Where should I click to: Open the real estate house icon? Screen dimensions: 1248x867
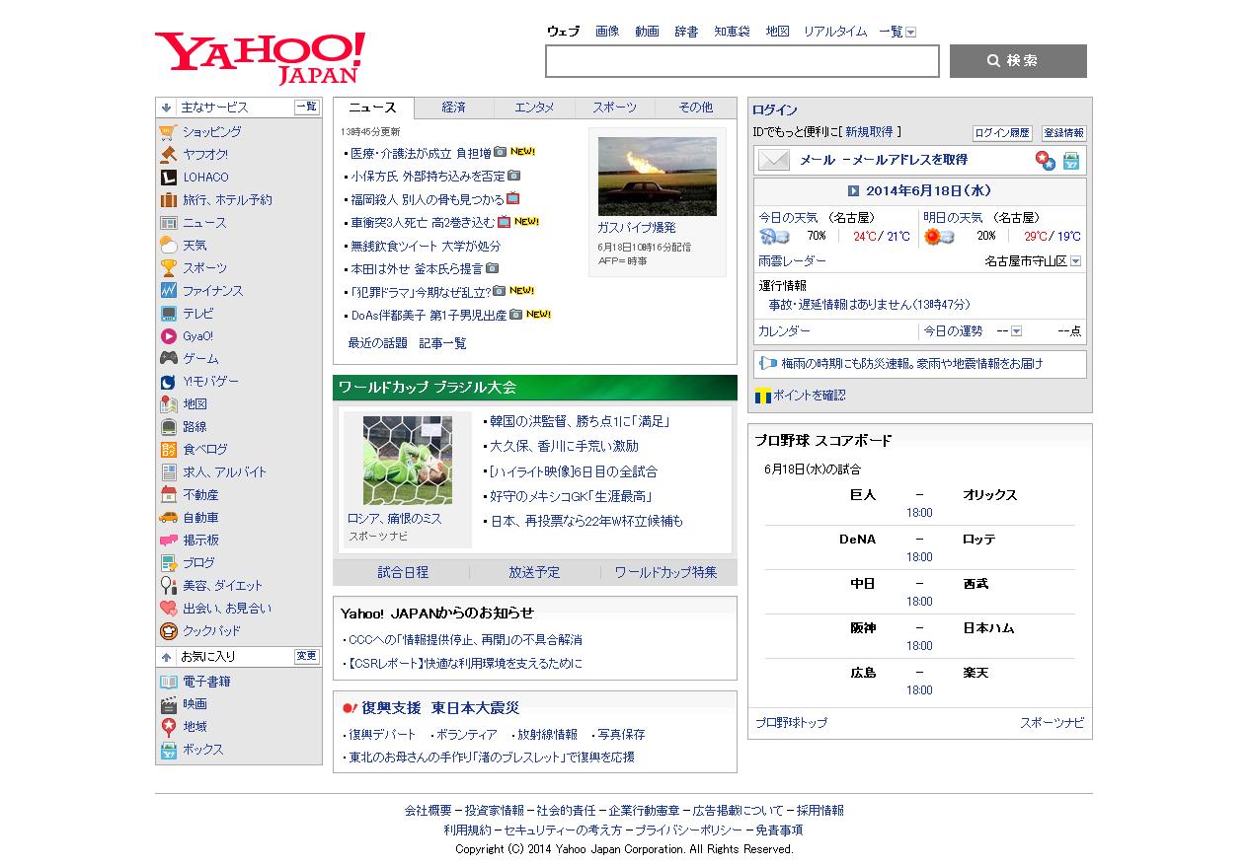point(168,495)
